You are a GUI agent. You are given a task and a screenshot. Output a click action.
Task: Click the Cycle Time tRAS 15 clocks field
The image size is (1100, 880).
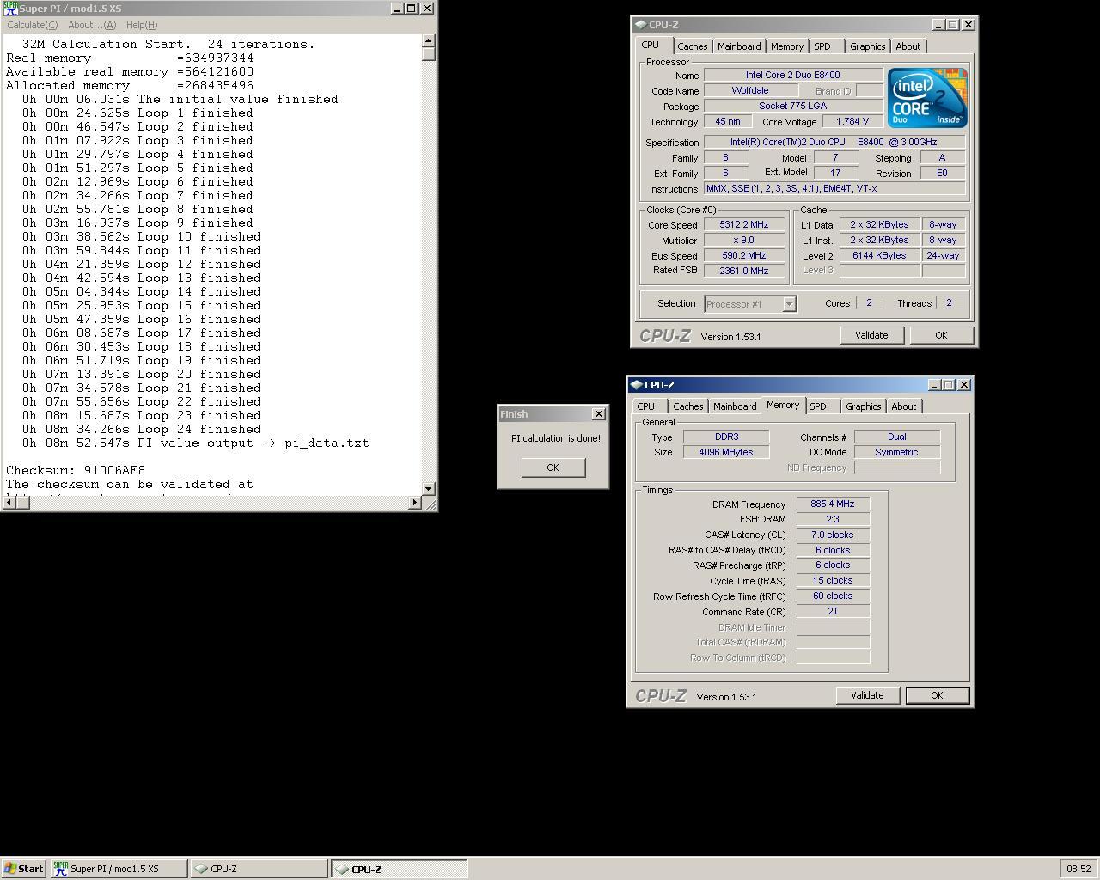tap(833, 580)
